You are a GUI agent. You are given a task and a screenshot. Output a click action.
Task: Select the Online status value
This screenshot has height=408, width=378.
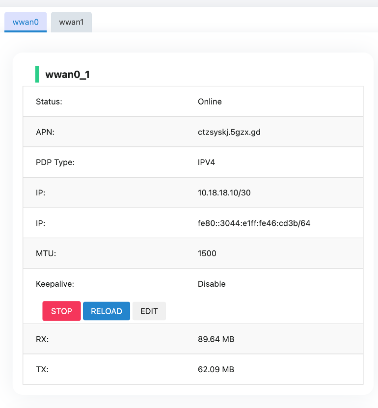pyautogui.click(x=210, y=102)
